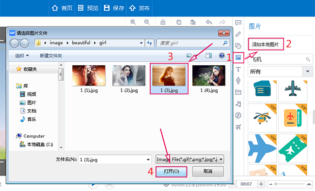The height and width of the screenshot is (191, 315).
Task: Select the blue airplane VIP clipart
Action: point(262,148)
